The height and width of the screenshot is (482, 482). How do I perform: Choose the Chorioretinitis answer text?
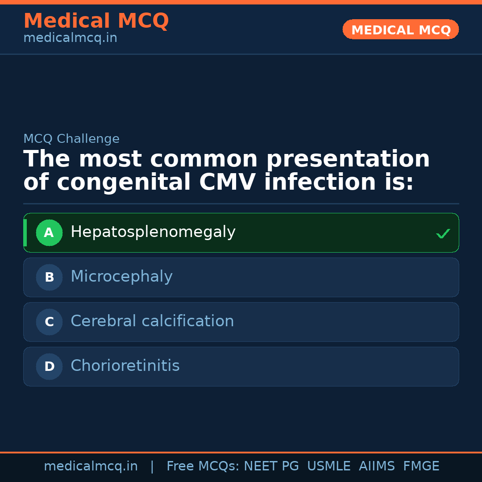(x=125, y=366)
